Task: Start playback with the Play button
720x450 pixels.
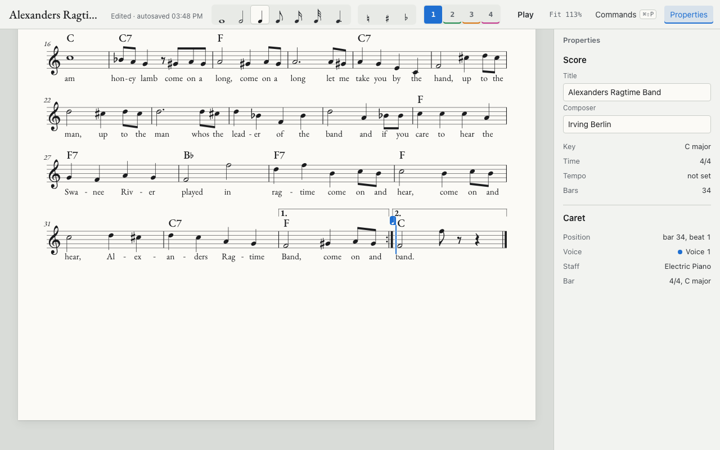Action: (525, 15)
